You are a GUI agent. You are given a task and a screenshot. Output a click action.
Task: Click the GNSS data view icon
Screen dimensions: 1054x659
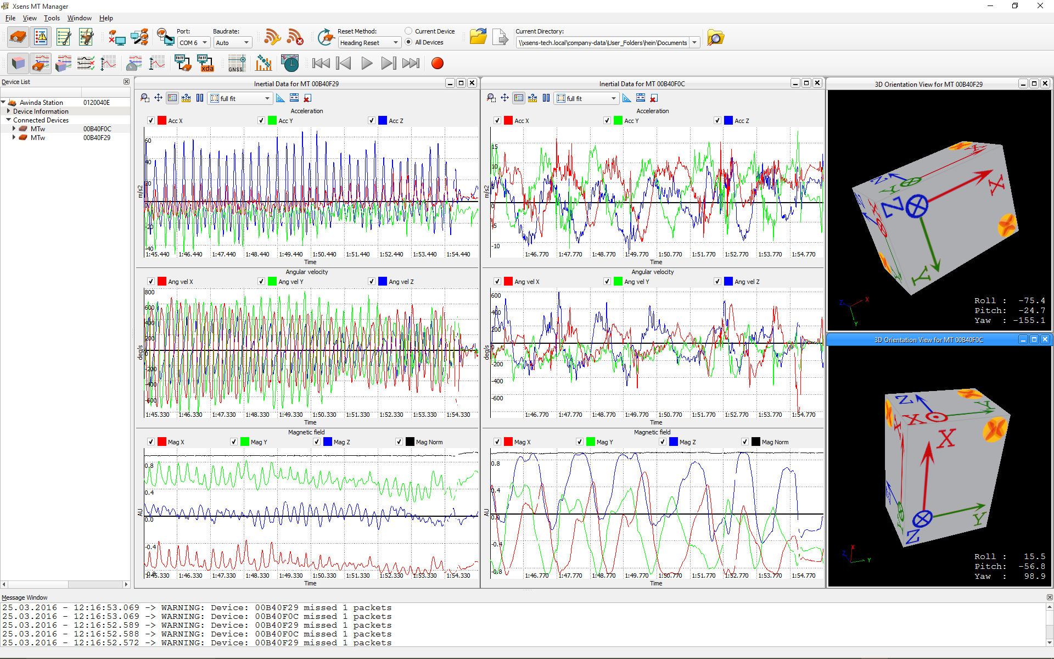pyautogui.click(x=237, y=63)
